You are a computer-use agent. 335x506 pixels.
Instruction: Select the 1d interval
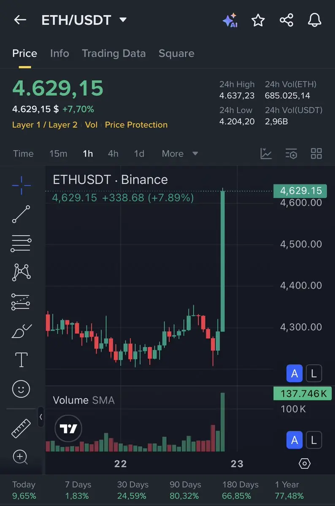point(139,154)
